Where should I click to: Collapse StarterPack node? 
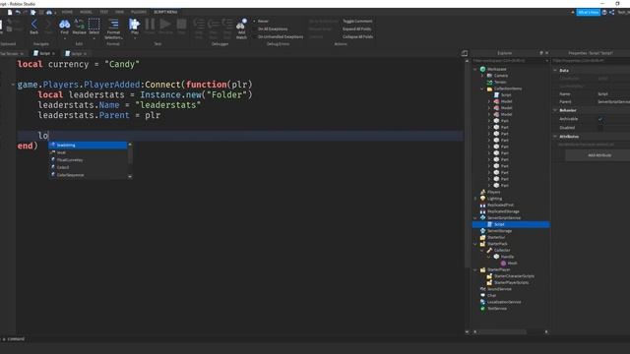[x=475, y=244]
